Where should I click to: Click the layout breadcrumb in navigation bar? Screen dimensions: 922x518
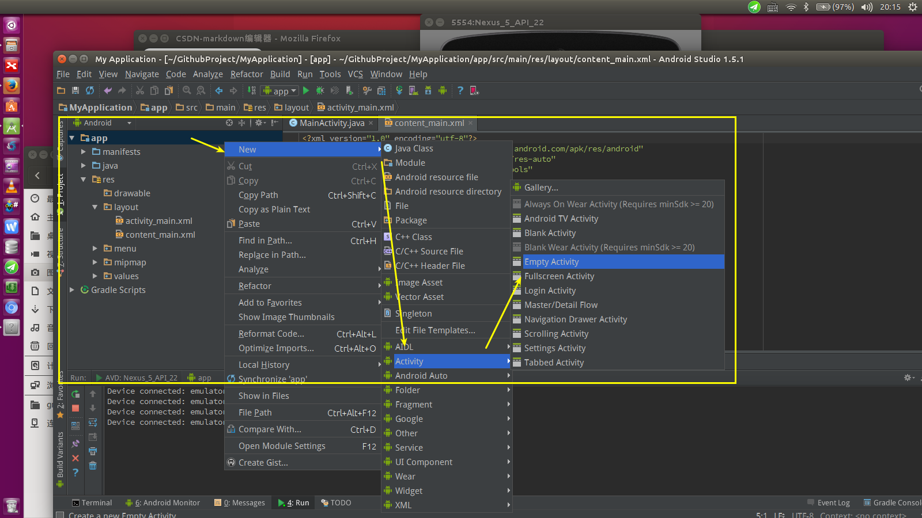pyautogui.click(x=292, y=108)
